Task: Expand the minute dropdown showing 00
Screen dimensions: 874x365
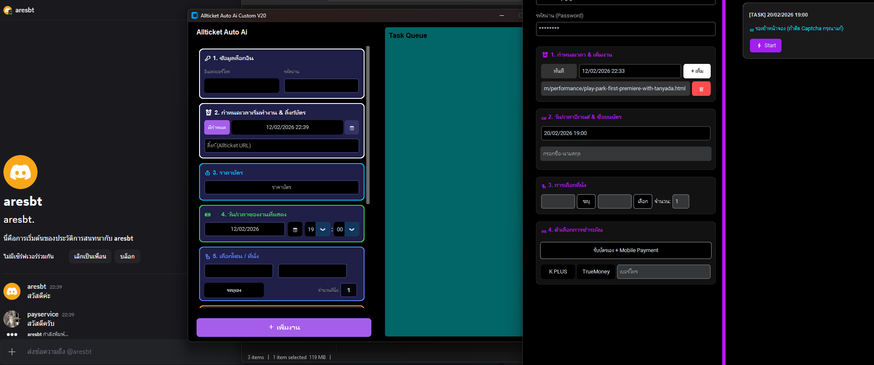Action: pyautogui.click(x=352, y=230)
